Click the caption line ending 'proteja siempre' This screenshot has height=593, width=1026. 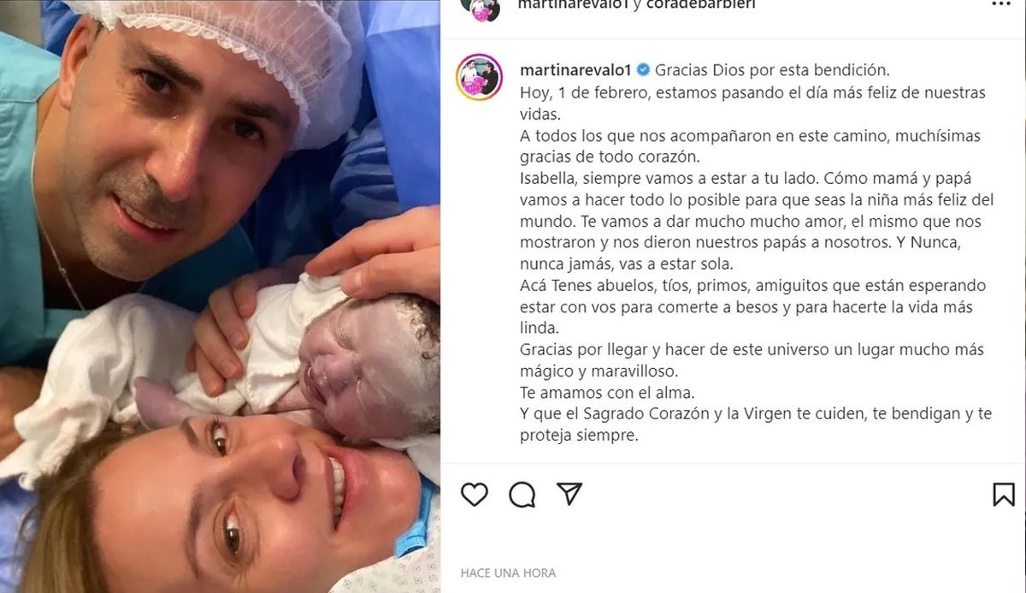pos(579,436)
